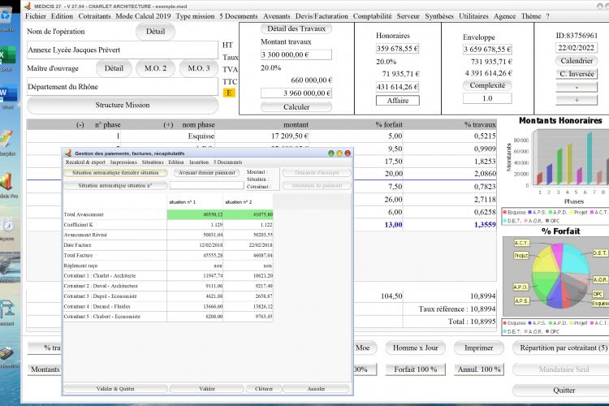Open the Thème menu

tap(531, 16)
